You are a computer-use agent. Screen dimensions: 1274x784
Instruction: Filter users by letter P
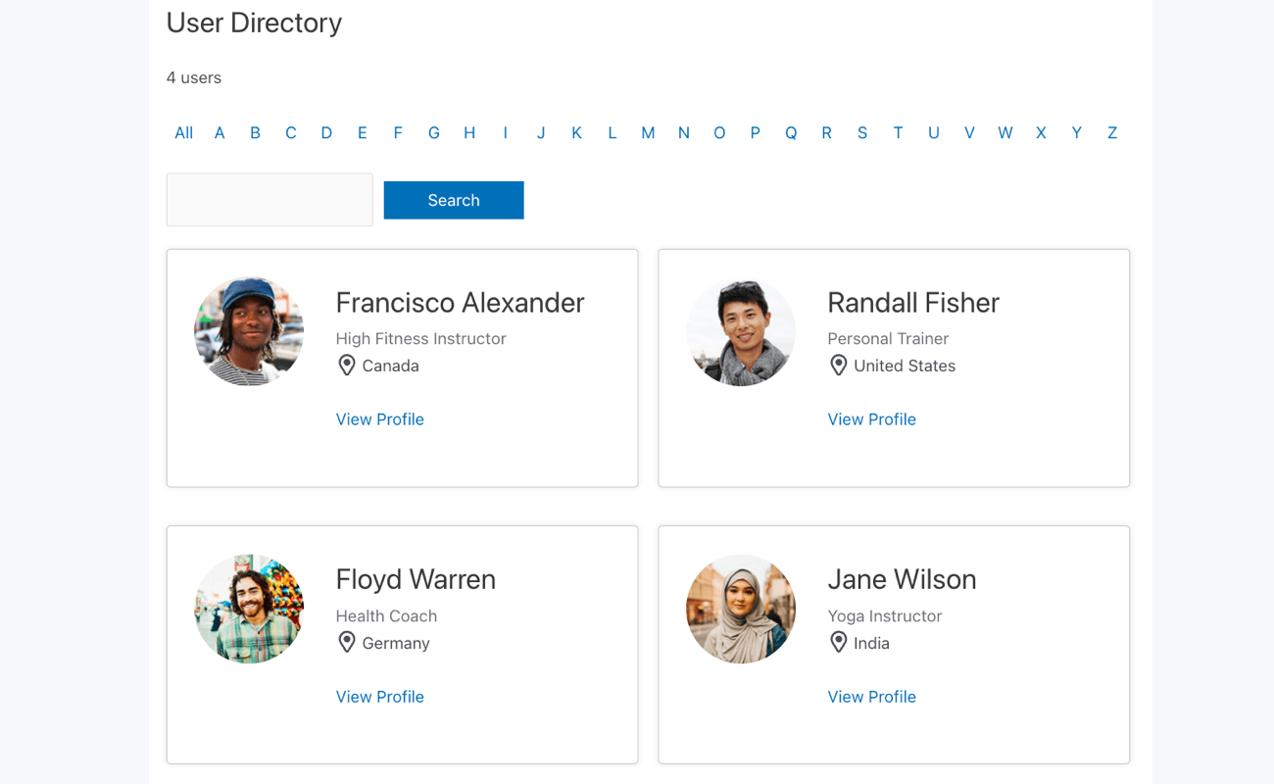point(756,133)
